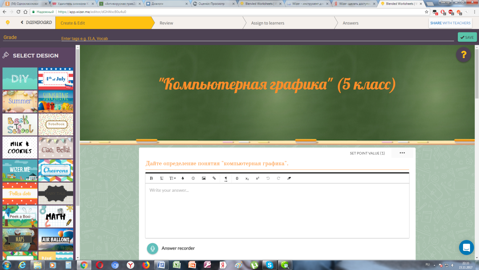This screenshot has height=270, width=479.
Task: Save the worksheet
Action: click(x=467, y=37)
